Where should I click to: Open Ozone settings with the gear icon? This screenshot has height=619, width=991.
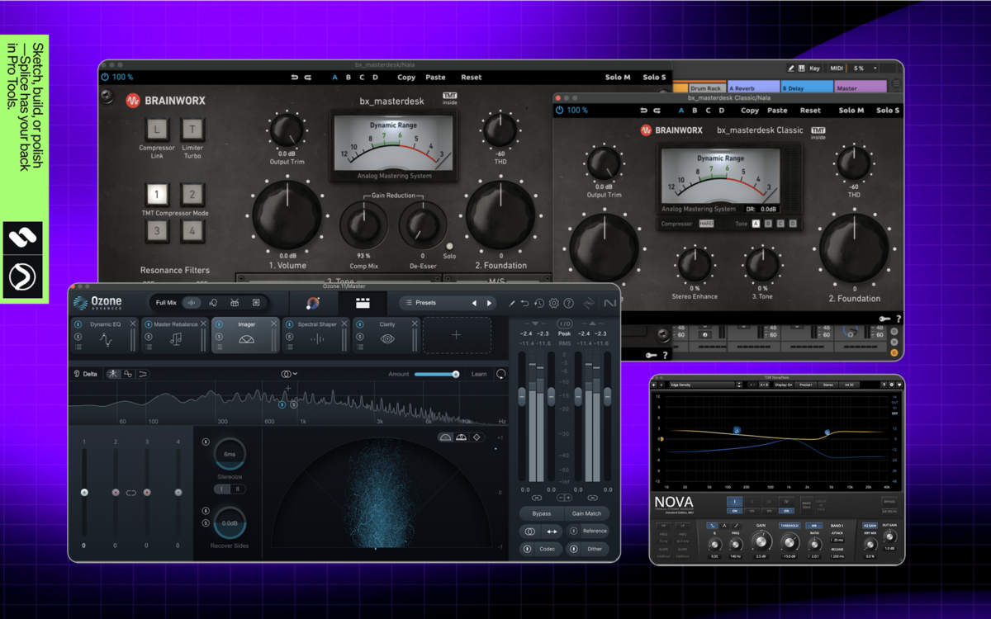[554, 303]
